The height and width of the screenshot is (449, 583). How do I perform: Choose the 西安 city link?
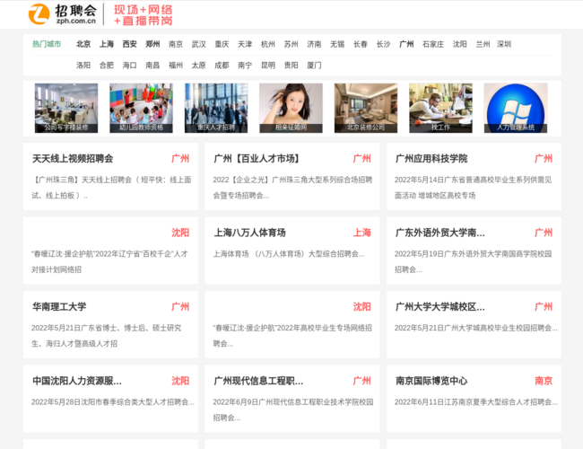[x=129, y=44]
